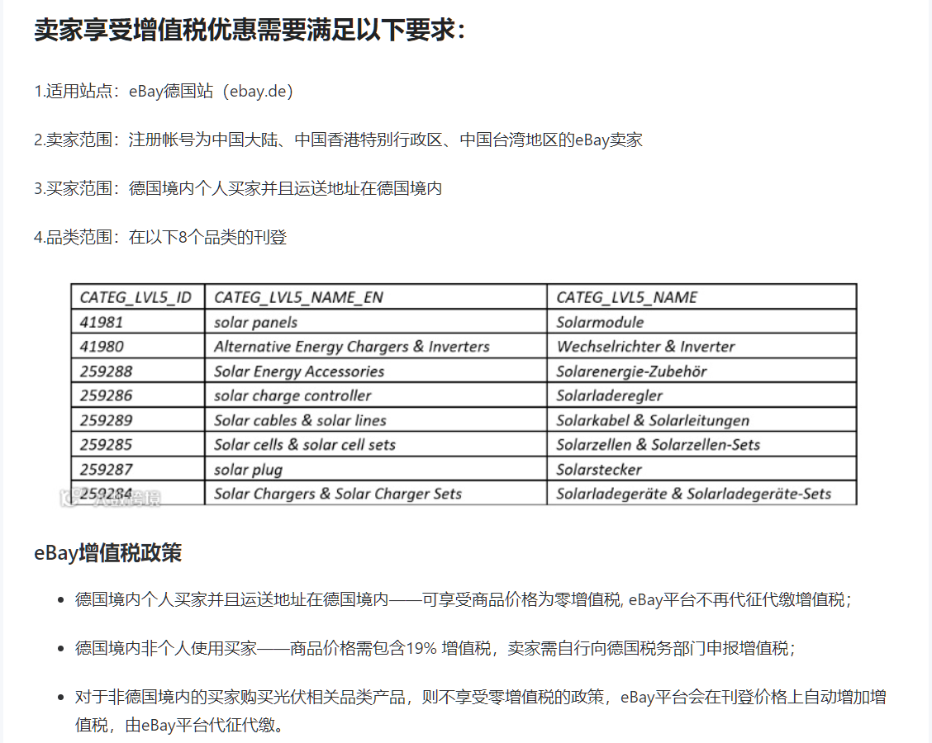Image resolution: width=932 pixels, height=743 pixels.
Task: Select category ID cell '259289'
Action: [137, 420]
